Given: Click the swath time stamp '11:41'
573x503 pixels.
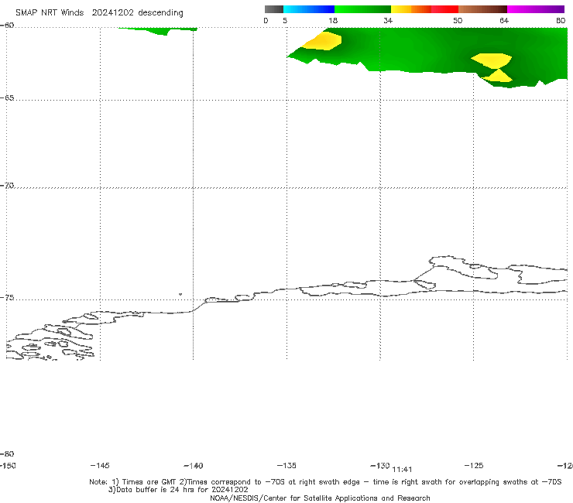Looking at the screenshot, I should (402, 470).
